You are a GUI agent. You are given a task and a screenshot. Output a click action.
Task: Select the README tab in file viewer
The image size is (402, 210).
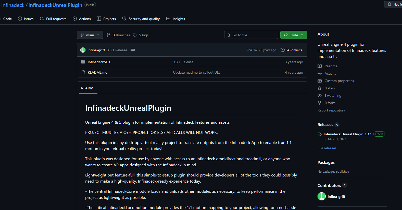point(88,88)
